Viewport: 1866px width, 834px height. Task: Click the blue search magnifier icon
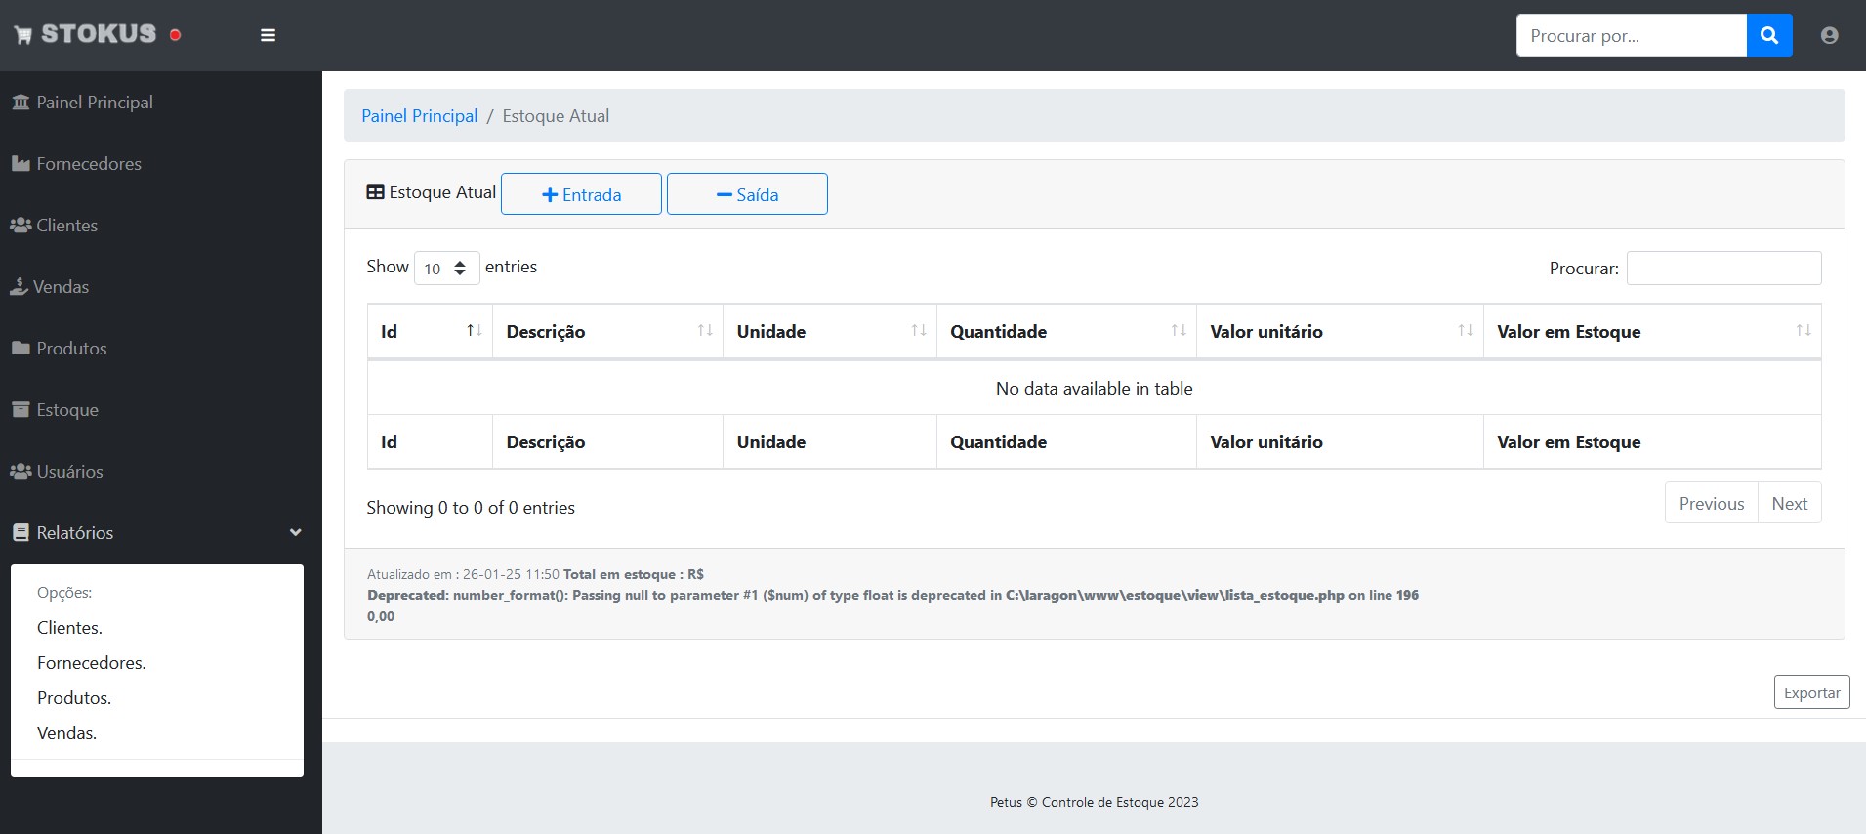(x=1768, y=35)
